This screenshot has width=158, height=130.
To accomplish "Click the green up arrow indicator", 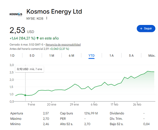I will point(38,38).
